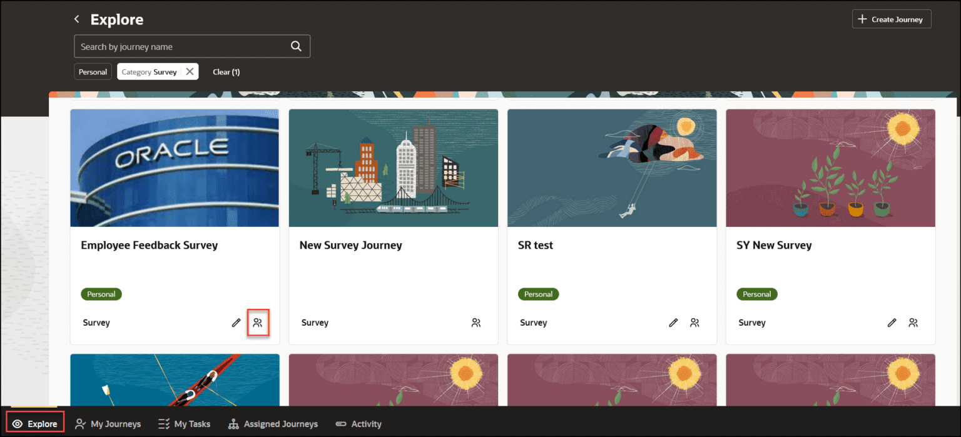The image size is (961, 437).
Task: Open the Oracle building thumbnail card
Action: pos(175,168)
